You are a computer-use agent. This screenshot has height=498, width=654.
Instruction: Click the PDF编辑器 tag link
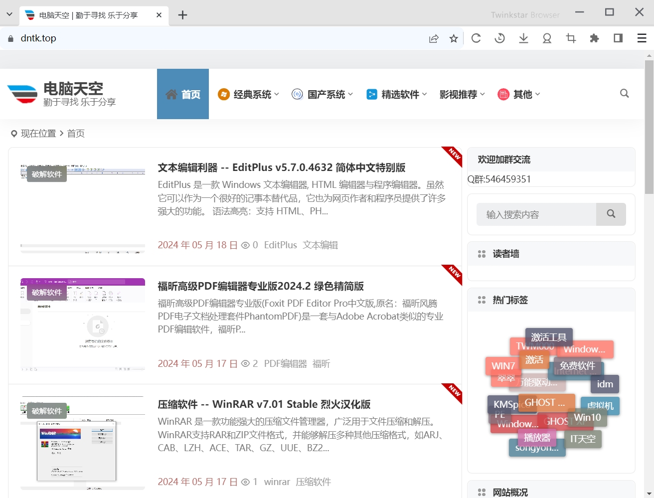pos(286,364)
